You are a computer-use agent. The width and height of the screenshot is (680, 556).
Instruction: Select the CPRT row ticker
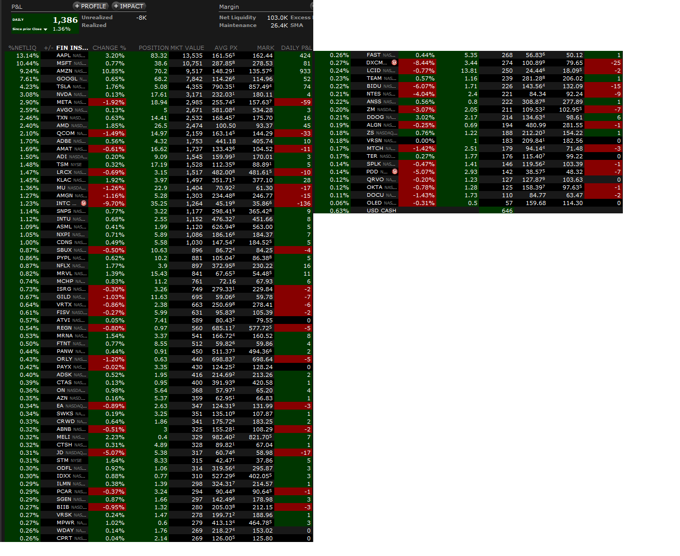pos(64,538)
